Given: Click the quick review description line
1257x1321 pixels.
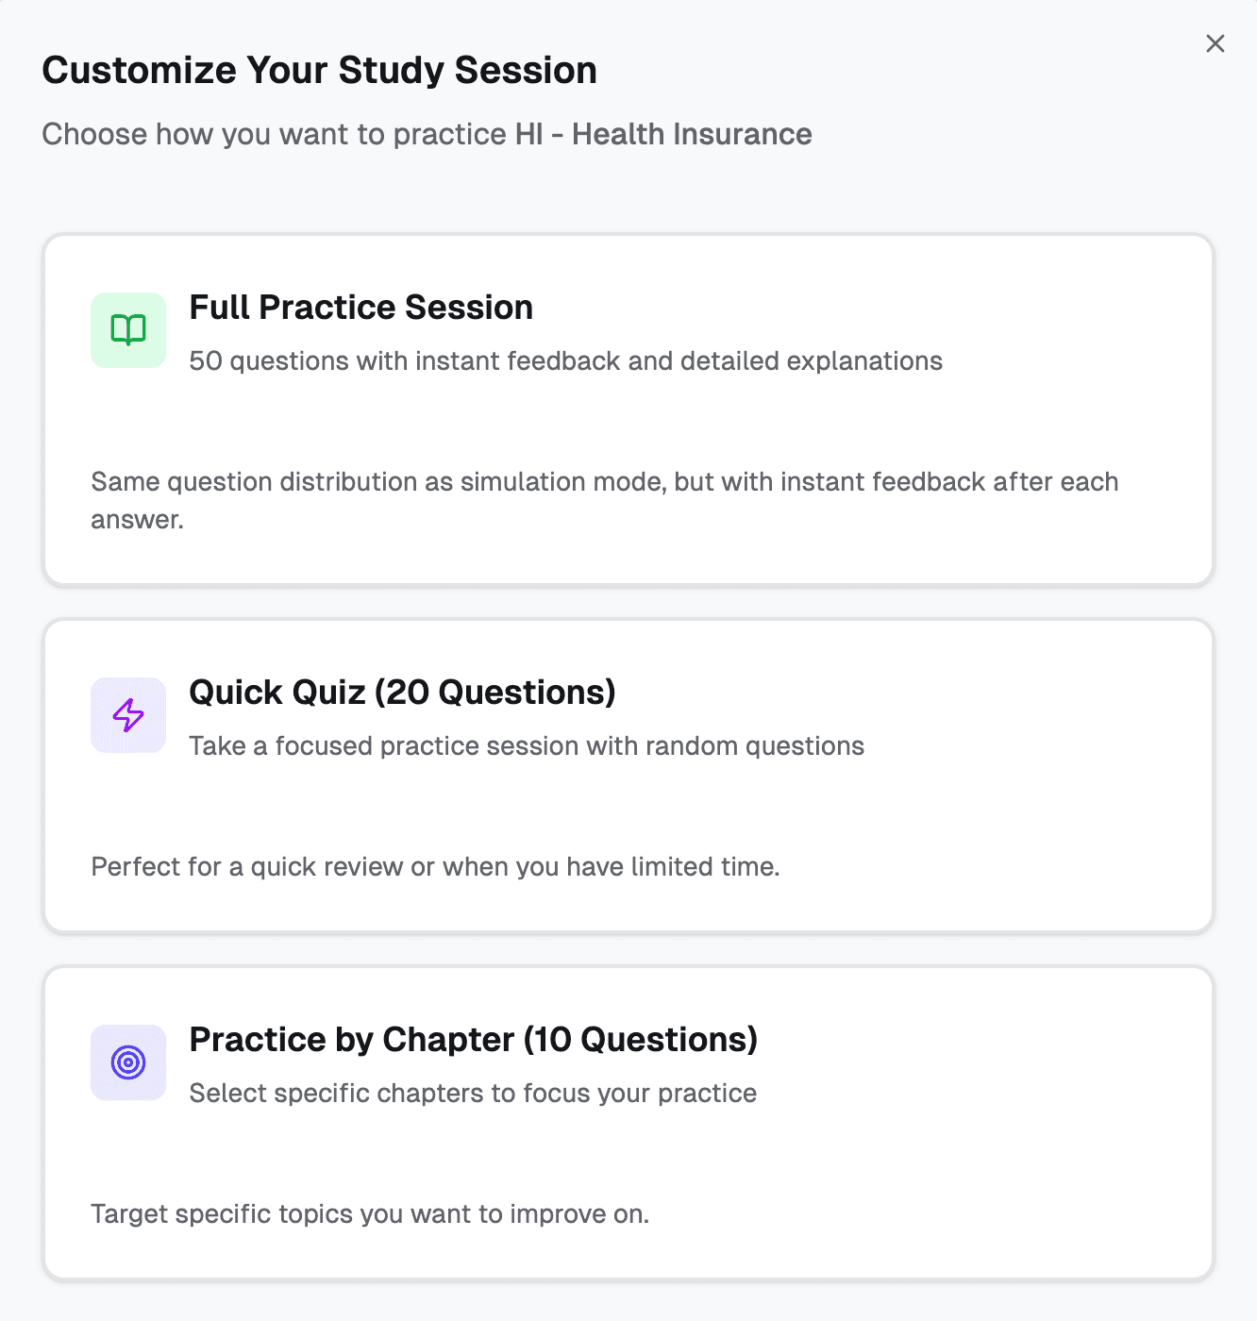Looking at the screenshot, I should tap(436, 866).
